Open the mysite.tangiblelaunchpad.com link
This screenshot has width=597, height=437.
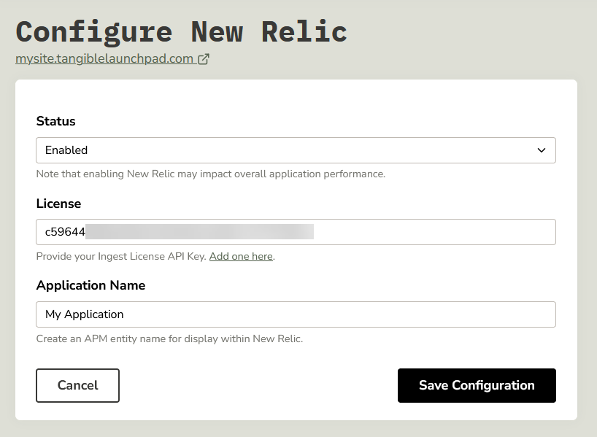(104, 59)
